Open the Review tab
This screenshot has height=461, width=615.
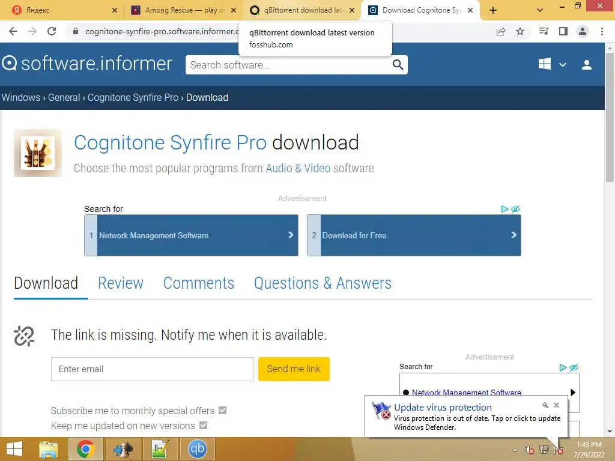click(120, 283)
